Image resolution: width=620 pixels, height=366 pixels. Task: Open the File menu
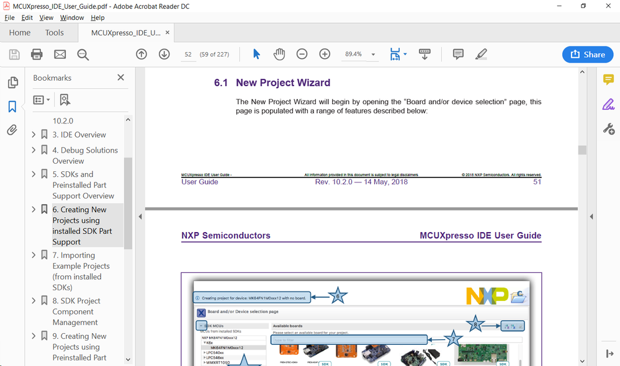click(9, 17)
